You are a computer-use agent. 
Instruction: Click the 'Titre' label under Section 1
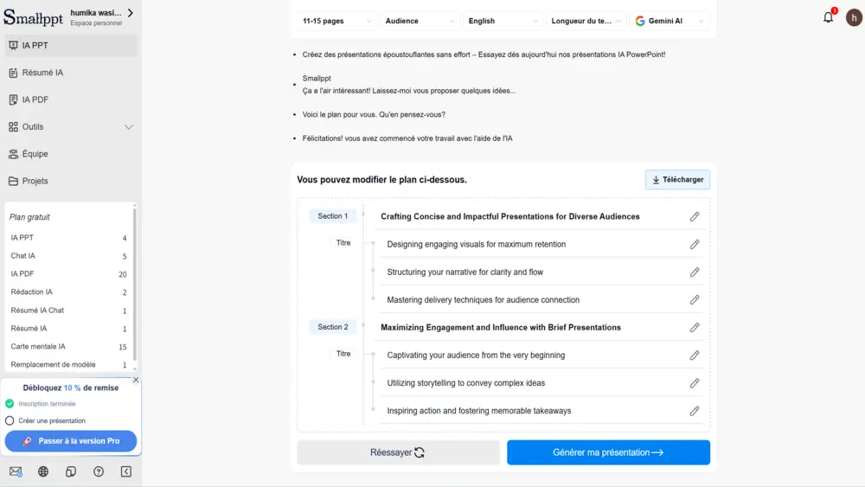(x=343, y=243)
